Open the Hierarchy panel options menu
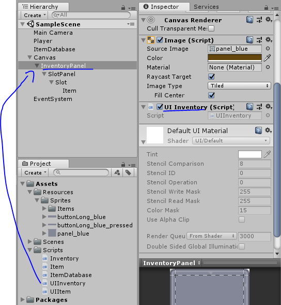This screenshot has width=281, height=305. click(132, 8)
